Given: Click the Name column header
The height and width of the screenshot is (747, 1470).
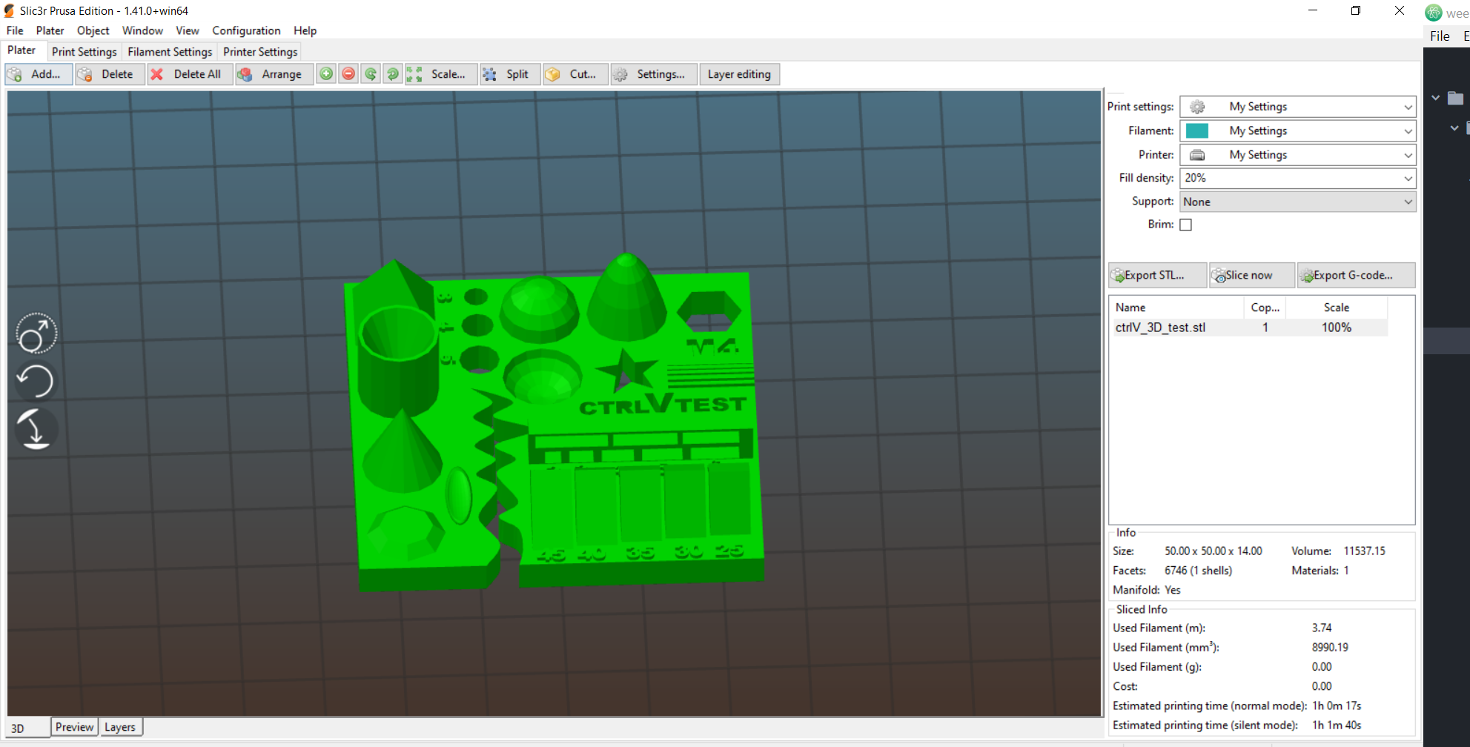Looking at the screenshot, I should [1176, 308].
